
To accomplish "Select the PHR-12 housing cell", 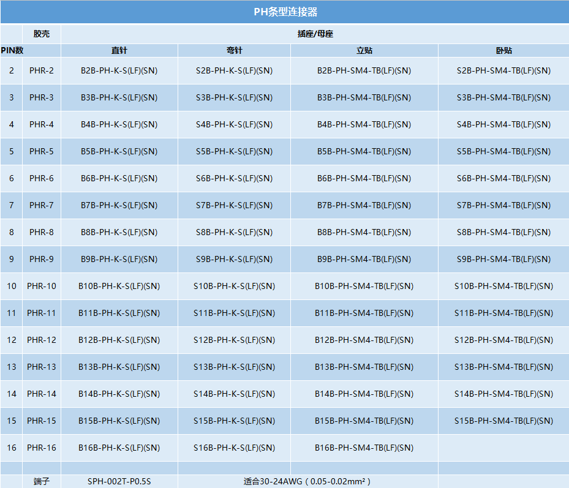I will click(x=41, y=340).
